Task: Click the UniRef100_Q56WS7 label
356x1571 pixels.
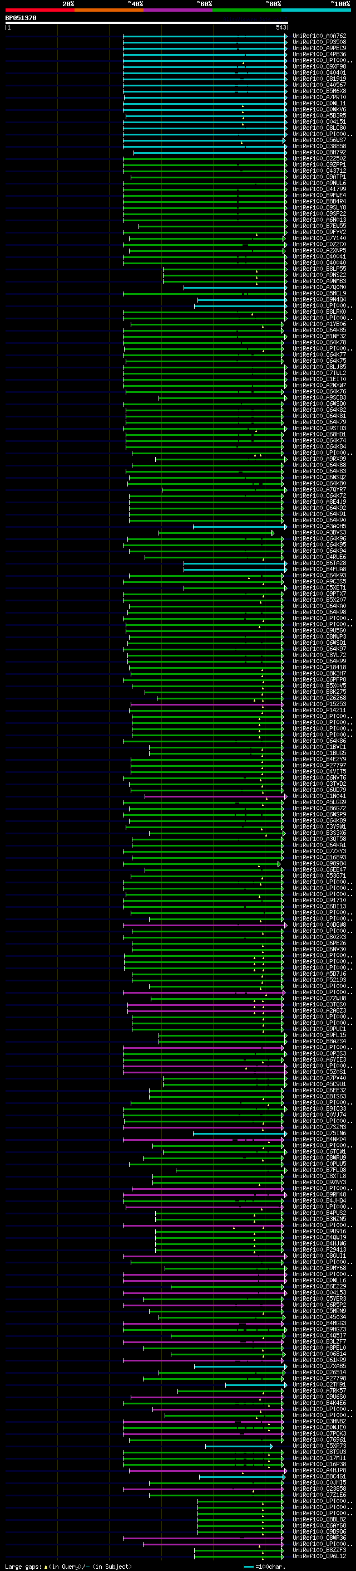Action: click(x=319, y=140)
